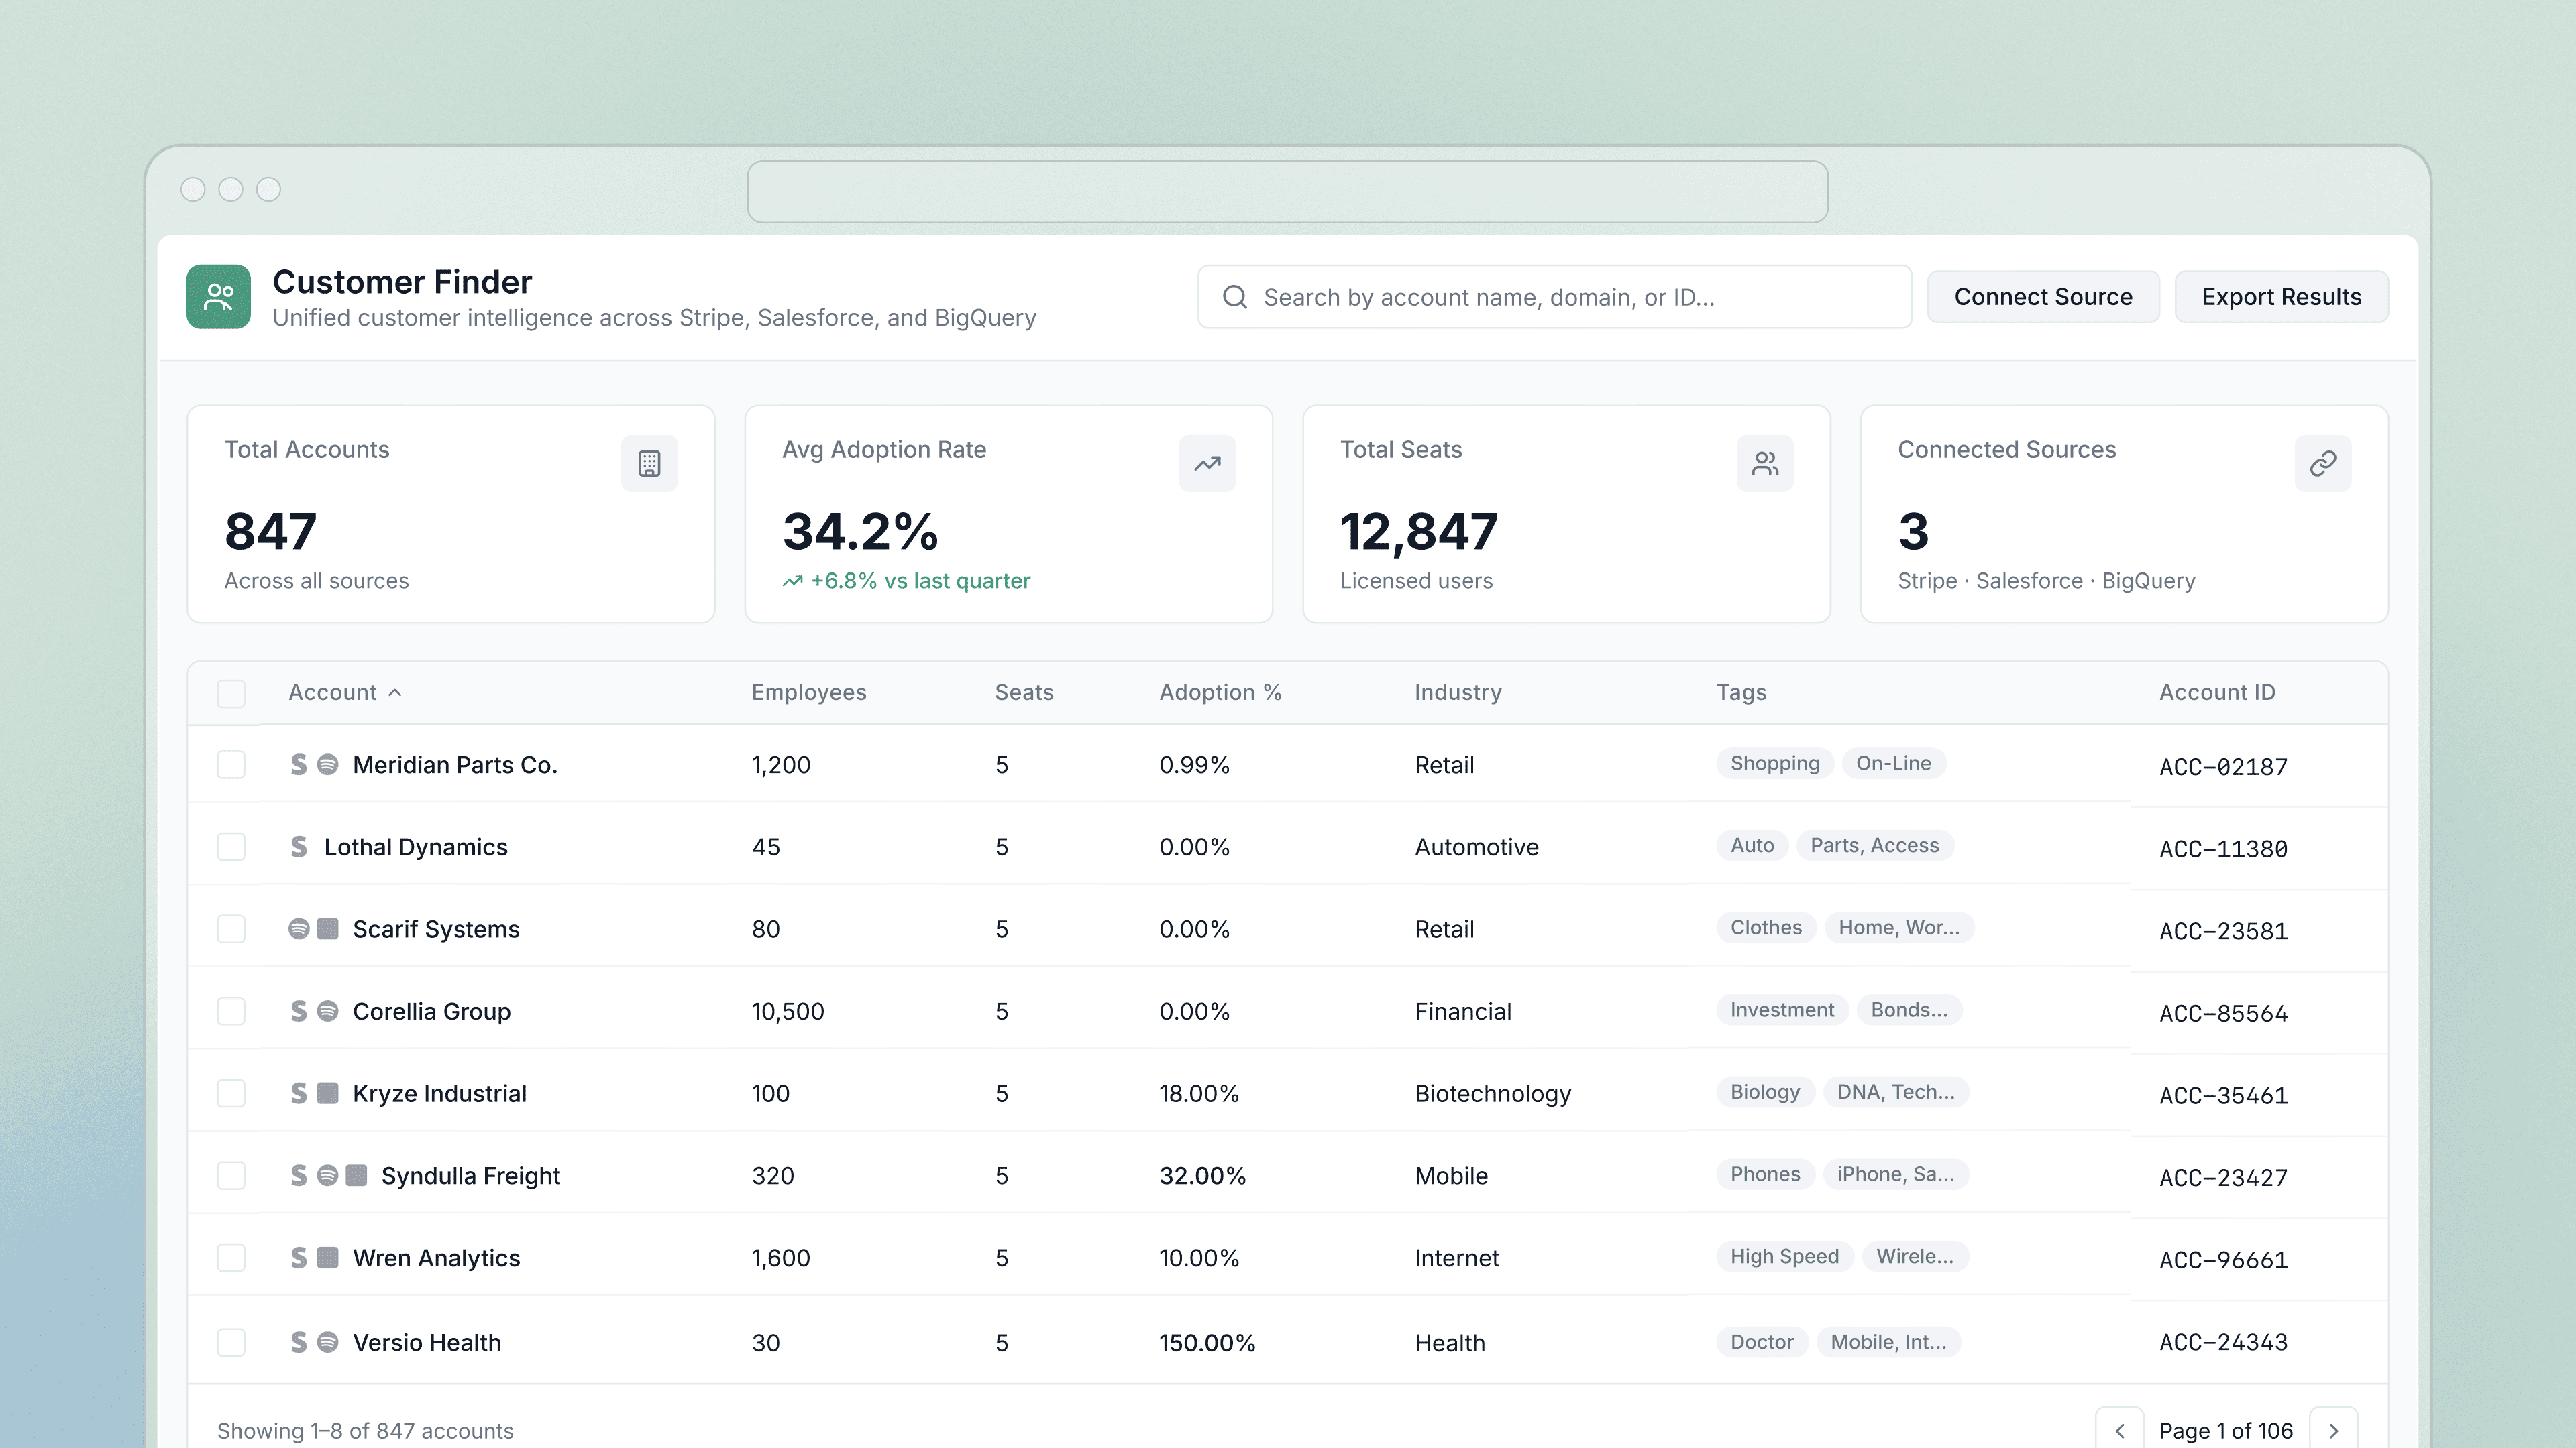Click the Stripe S icon beside Lothal Dynamics
Image resolution: width=2576 pixels, height=1448 pixels.
[299, 847]
